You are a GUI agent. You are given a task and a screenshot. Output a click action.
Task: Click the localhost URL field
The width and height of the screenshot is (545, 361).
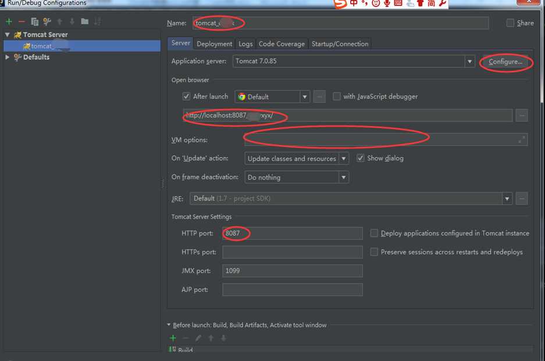[x=348, y=115]
